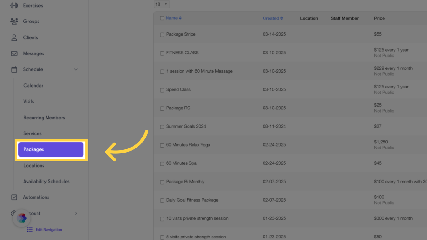427x240 pixels.
Task: Click the Clients person icon
Action: click(x=14, y=37)
